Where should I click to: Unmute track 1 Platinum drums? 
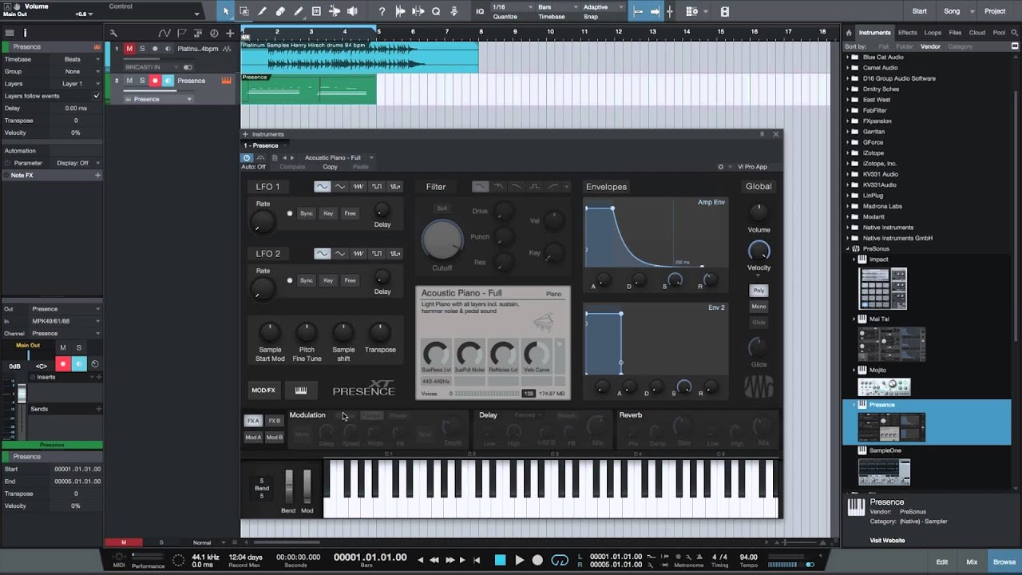(x=129, y=49)
